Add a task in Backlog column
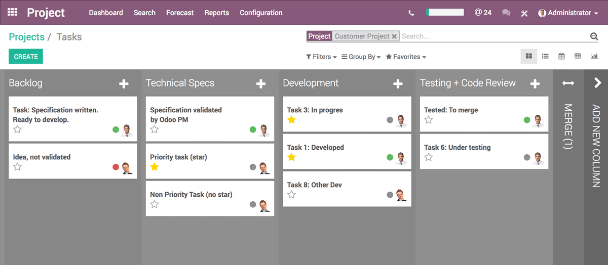 (x=124, y=83)
